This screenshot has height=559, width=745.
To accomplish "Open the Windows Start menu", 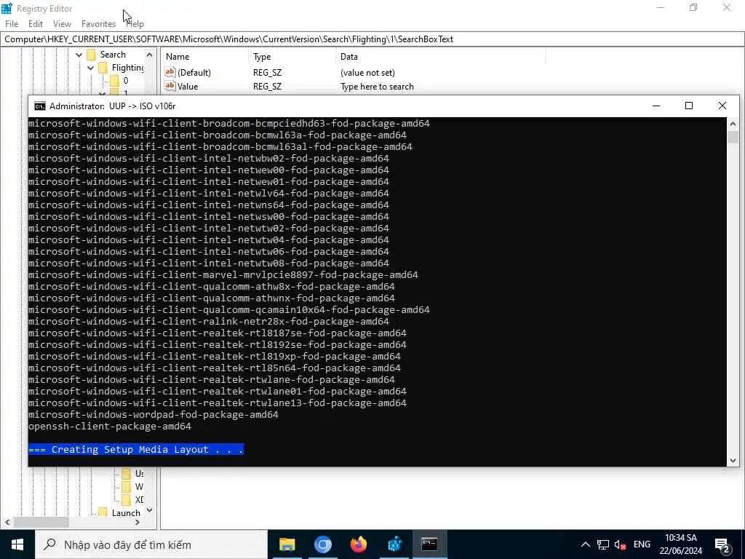I will tap(17, 544).
